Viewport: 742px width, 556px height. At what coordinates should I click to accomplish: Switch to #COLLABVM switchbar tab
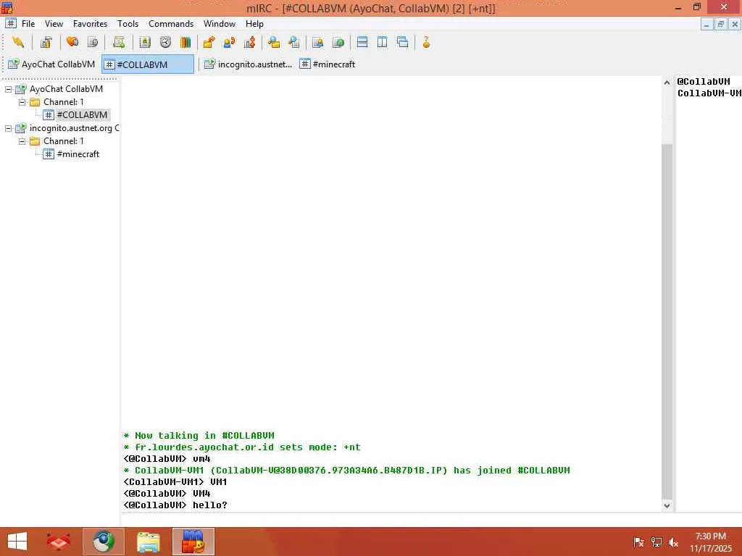click(x=148, y=64)
